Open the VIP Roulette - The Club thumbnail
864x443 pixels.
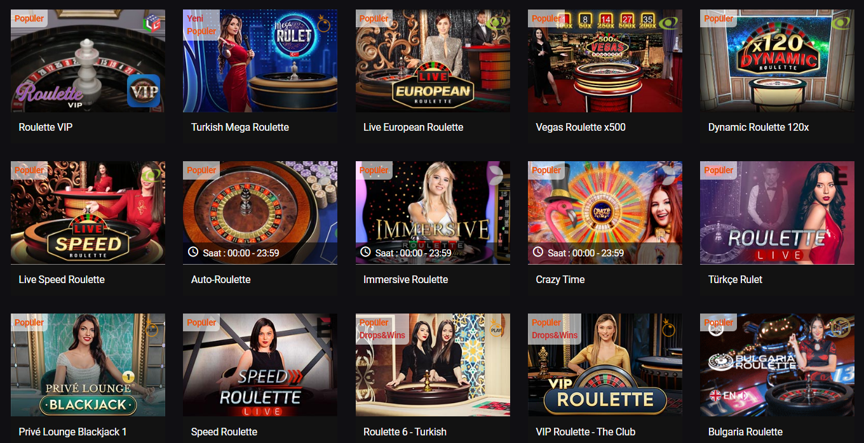tap(605, 365)
